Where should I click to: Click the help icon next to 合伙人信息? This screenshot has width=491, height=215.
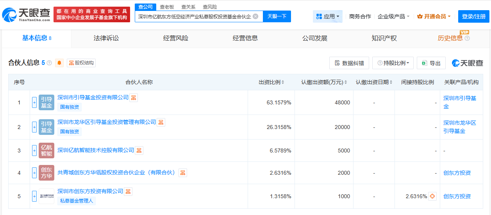(49, 63)
